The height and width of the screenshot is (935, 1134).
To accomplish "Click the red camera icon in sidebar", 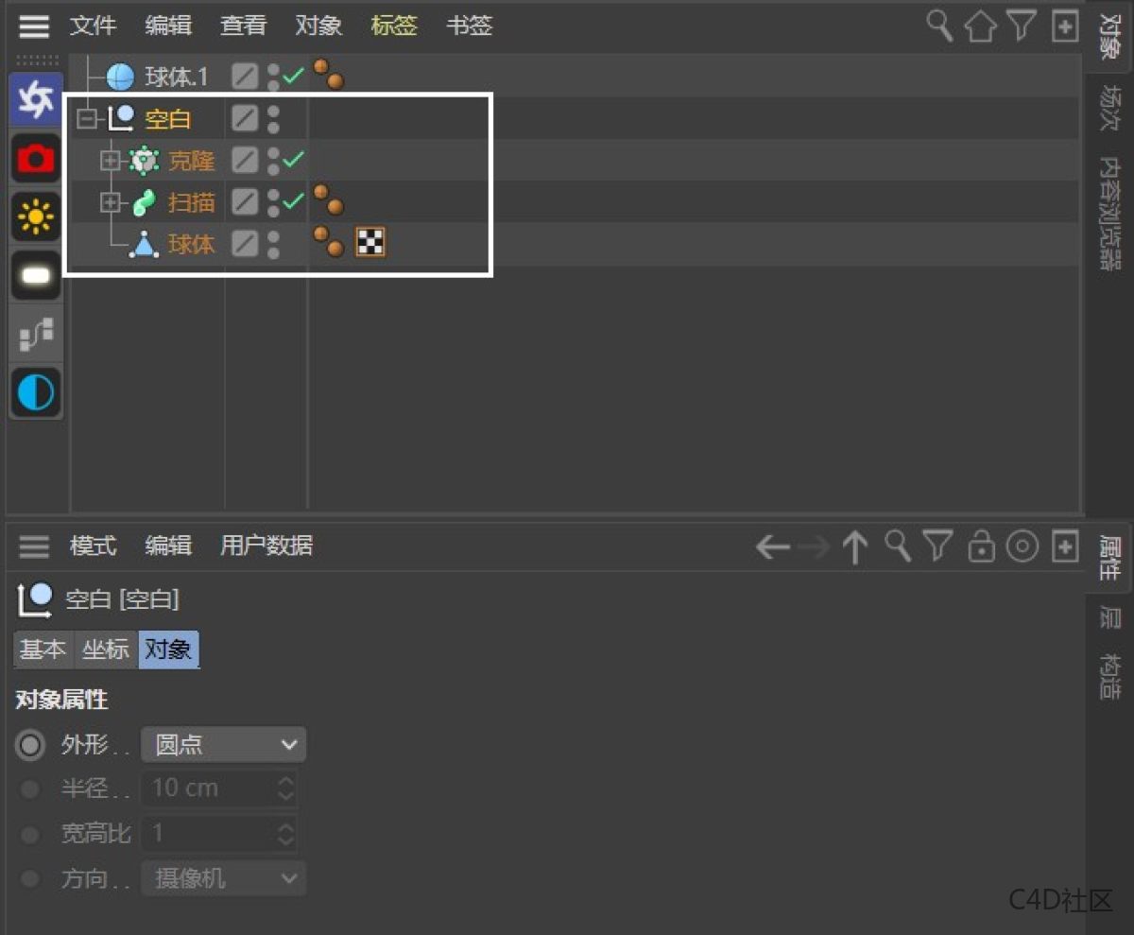I will [x=36, y=158].
